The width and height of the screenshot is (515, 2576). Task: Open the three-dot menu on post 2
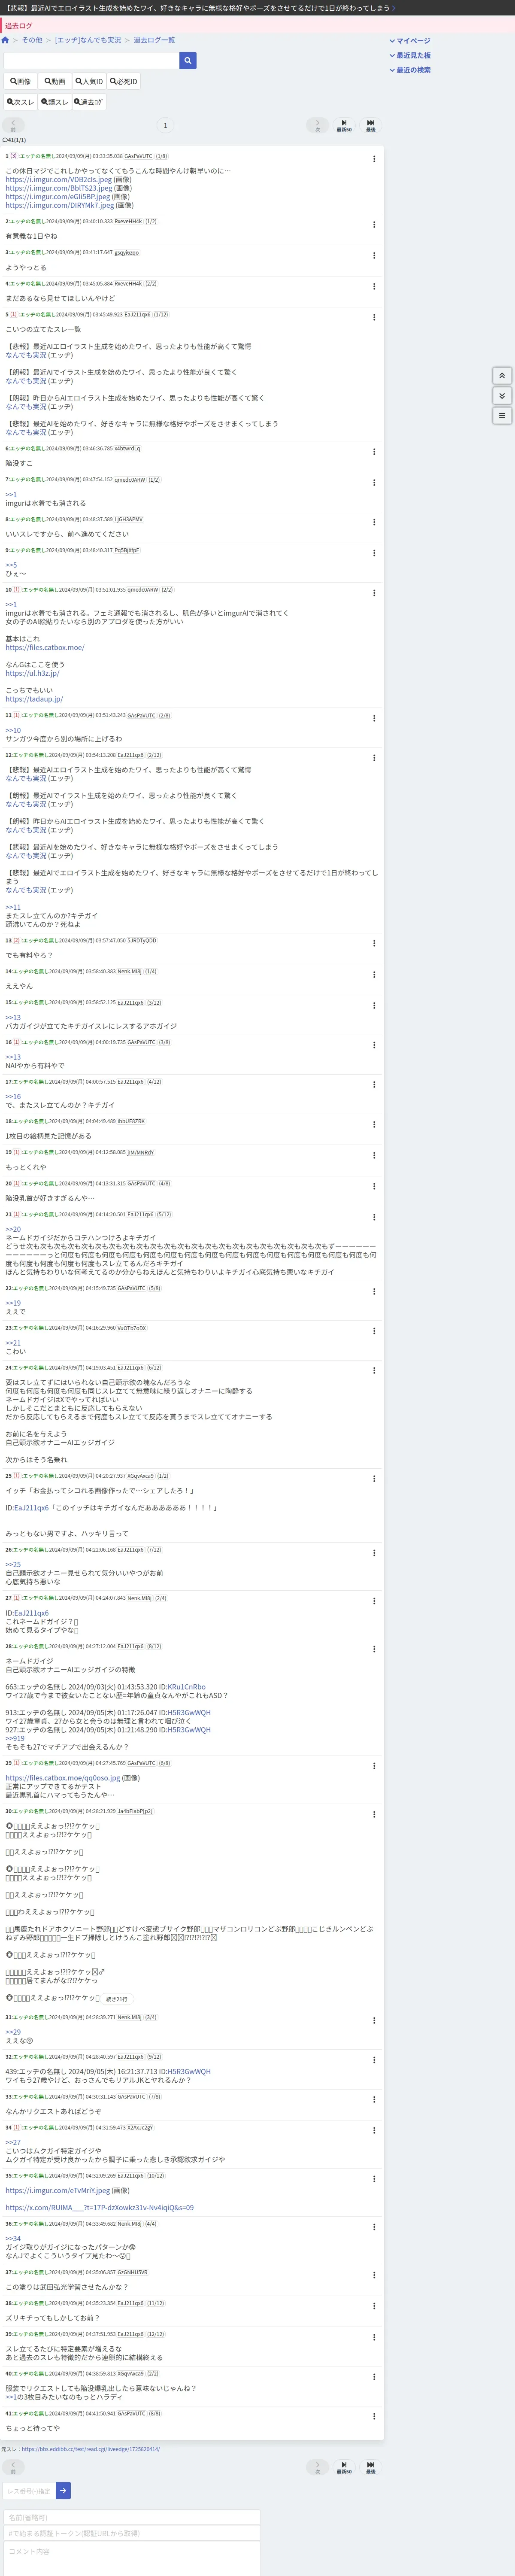[374, 224]
